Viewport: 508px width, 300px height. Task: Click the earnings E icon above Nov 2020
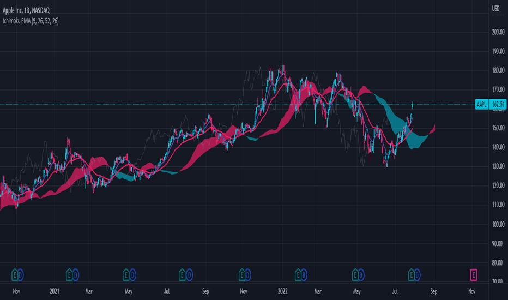(15, 275)
